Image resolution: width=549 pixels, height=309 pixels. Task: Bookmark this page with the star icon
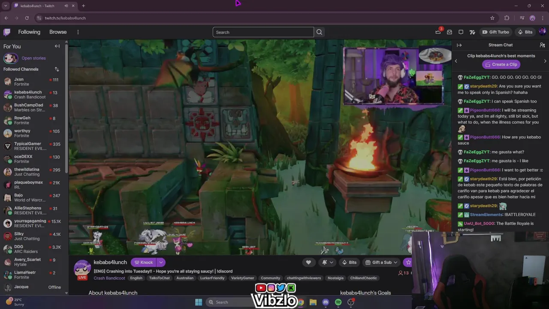tap(492, 18)
